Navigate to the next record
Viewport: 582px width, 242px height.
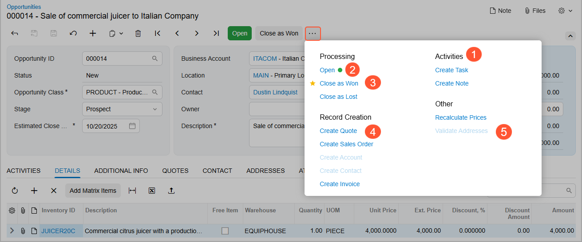pos(197,33)
